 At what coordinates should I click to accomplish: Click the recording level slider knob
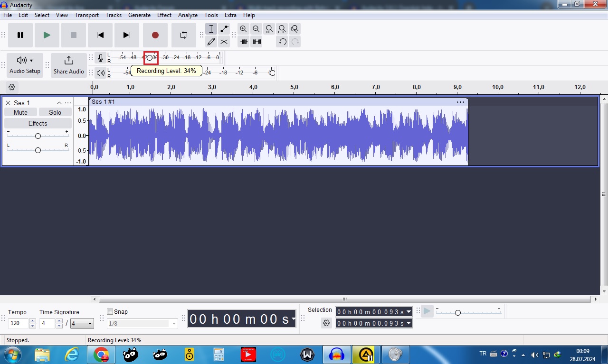click(150, 58)
